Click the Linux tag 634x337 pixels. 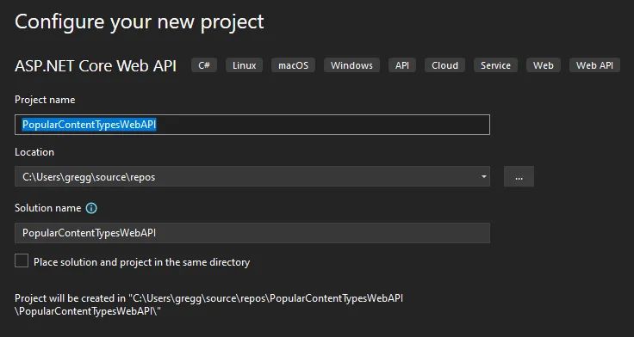coord(245,65)
